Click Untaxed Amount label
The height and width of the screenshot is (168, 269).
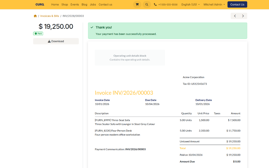pos(190,142)
